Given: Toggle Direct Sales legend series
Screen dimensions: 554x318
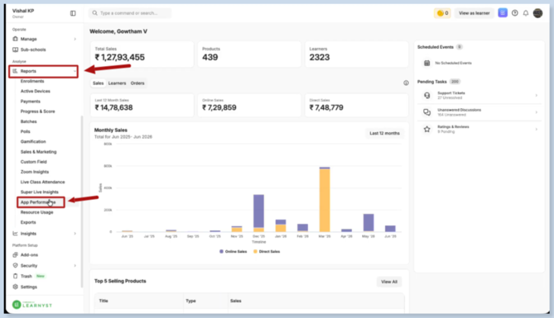Looking at the screenshot, I should [267, 251].
